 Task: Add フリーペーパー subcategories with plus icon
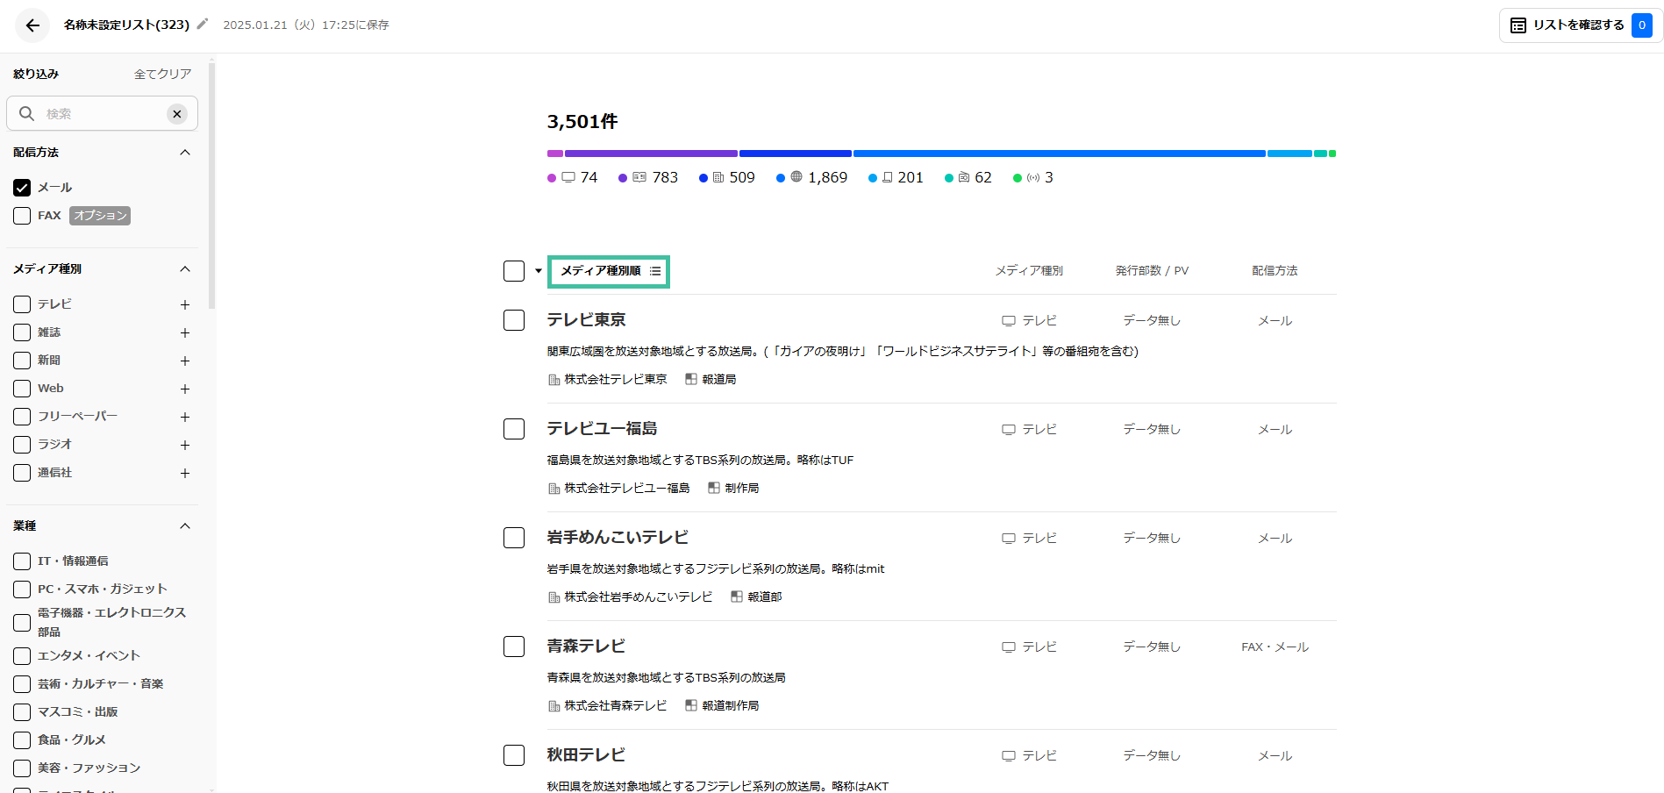coord(185,417)
